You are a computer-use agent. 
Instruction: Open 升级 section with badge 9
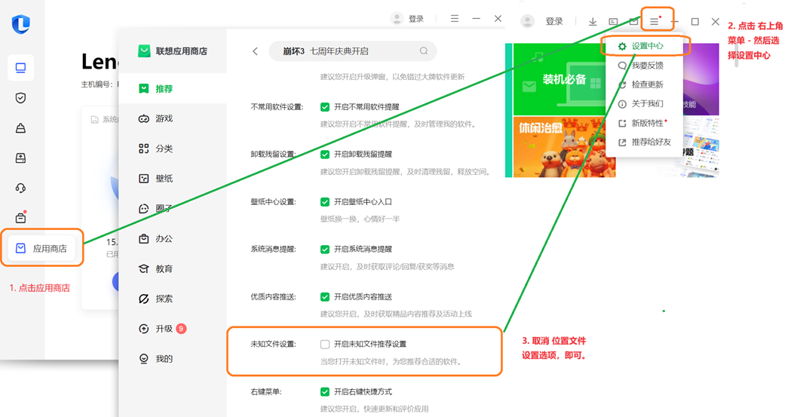[163, 329]
